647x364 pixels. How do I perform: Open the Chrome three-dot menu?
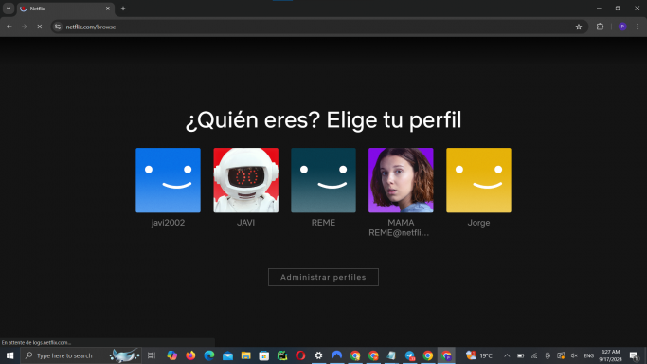click(x=638, y=27)
